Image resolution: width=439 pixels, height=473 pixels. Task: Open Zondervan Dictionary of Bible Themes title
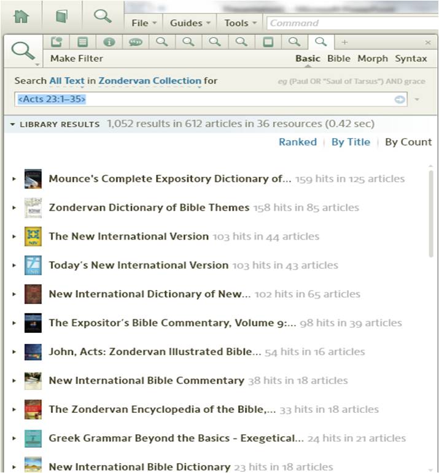tap(149, 208)
